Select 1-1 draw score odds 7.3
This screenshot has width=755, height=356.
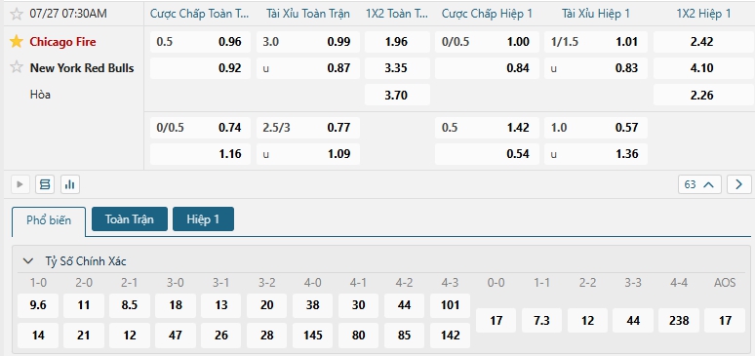click(541, 320)
